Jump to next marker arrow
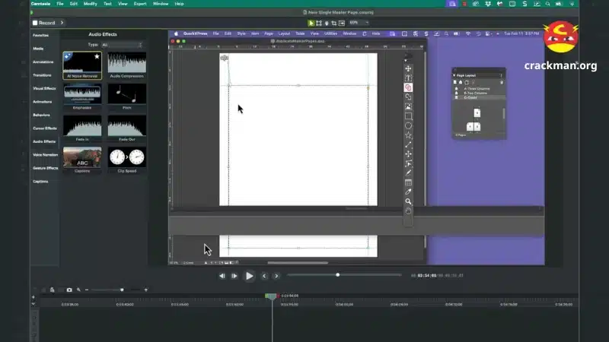This screenshot has height=342, width=609. [x=276, y=276]
